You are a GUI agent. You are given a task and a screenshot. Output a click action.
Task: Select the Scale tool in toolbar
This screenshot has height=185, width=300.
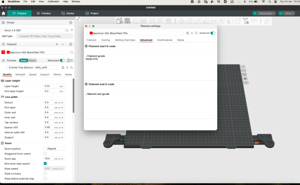(x=198, y=21)
